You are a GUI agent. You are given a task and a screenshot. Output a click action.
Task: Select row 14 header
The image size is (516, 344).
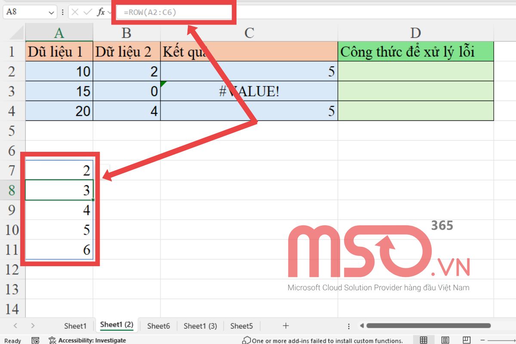[12, 309]
